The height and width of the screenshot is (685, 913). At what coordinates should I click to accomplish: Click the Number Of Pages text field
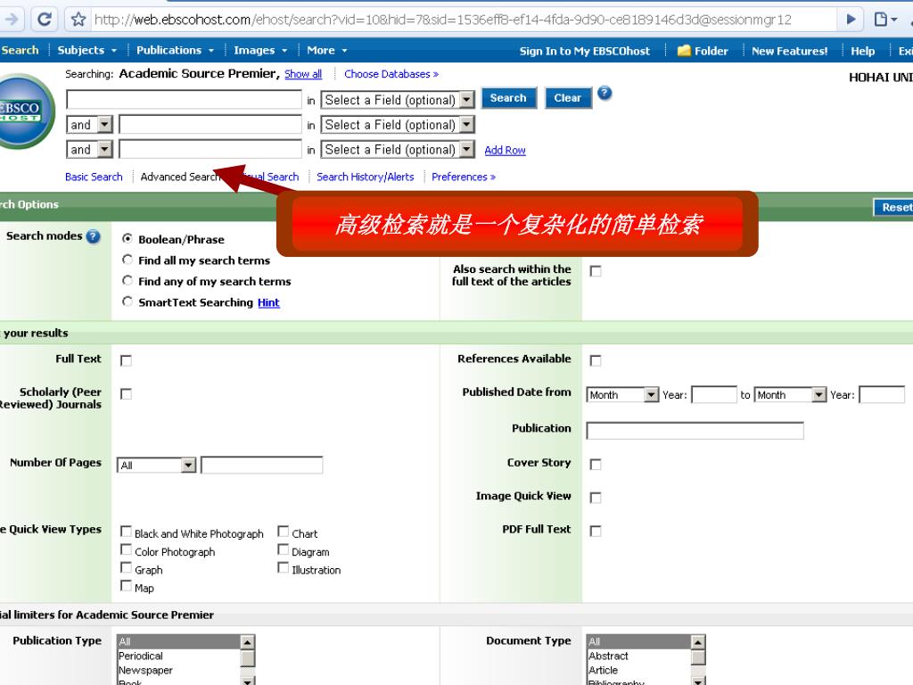pos(261,465)
